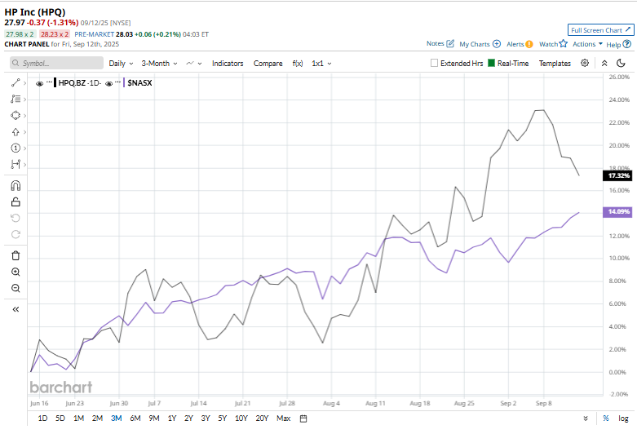Click the $NASX purple color swatch
The height and width of the screenshot is (434, 637).
[124, 83]
